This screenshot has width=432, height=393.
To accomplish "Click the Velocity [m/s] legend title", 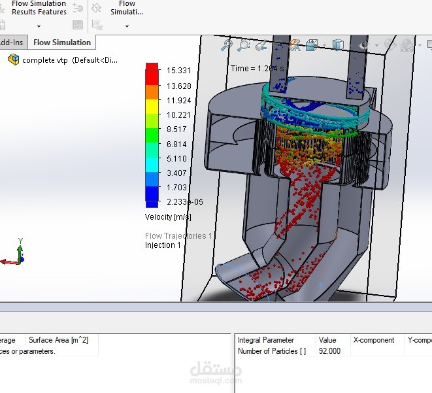I will 168,217.
